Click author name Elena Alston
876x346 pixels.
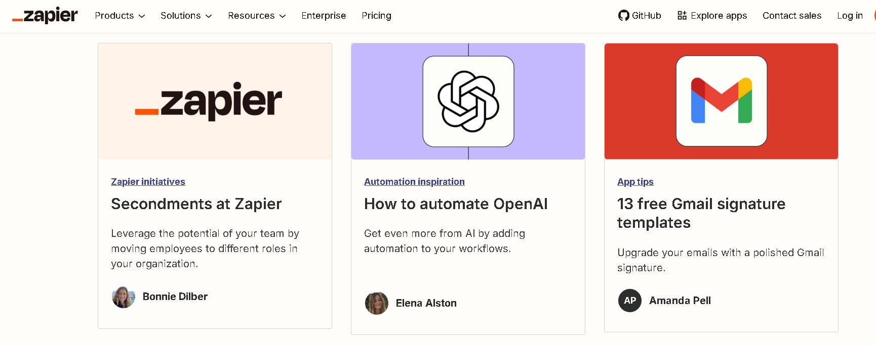point(426,303)
